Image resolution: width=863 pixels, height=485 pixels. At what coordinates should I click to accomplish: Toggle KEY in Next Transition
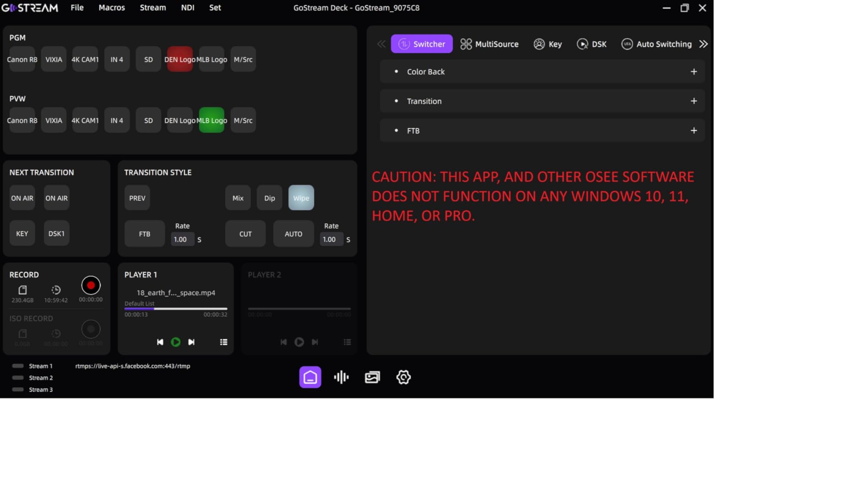22,233
